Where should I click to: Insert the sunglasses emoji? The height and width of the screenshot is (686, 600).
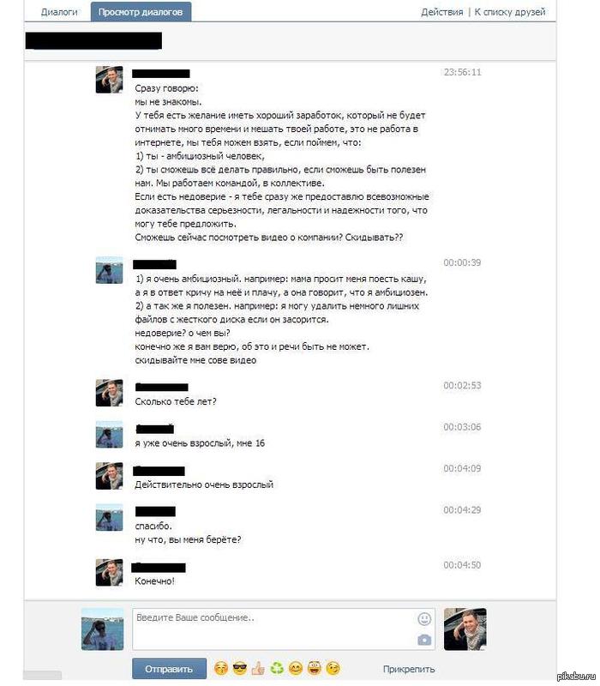(x=240, y=669)
